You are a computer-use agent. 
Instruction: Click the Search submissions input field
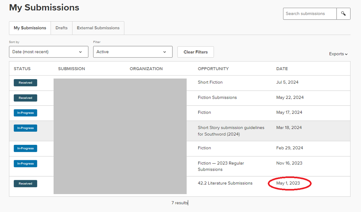tap(310, 13)
